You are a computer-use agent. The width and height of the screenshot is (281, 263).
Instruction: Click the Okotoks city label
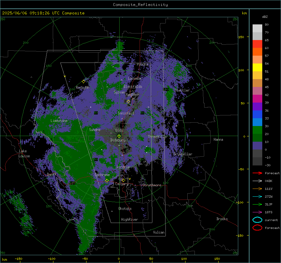click(x=125, y=209)
